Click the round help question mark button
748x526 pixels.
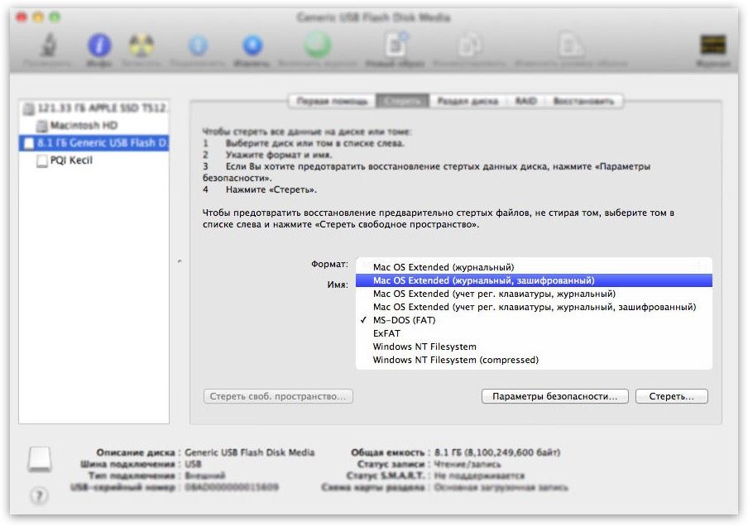(39, 496)
